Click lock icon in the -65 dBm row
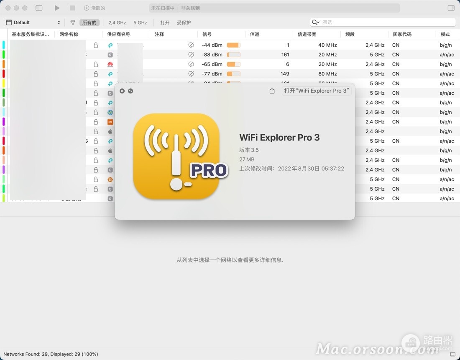 tap(96, 64)
